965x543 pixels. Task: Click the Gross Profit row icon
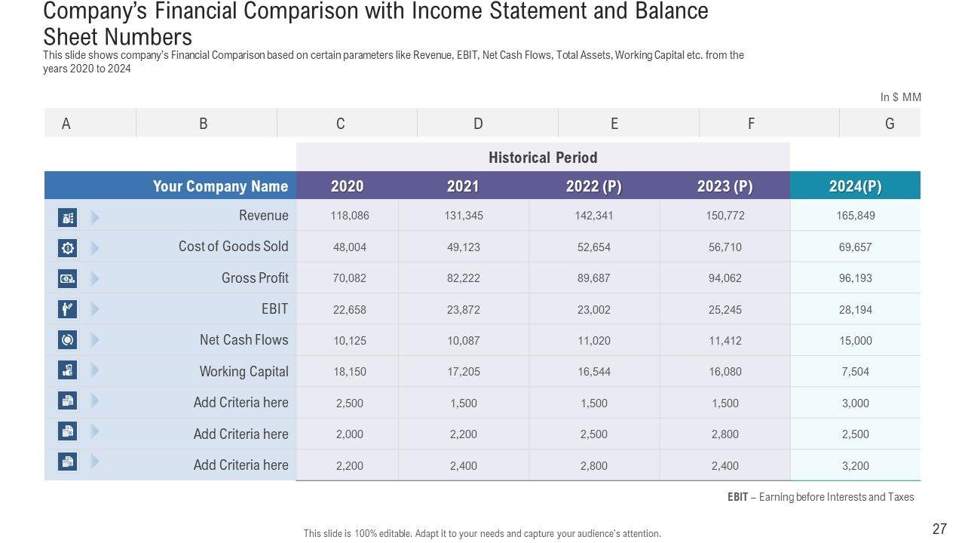(x=68, y=279)
